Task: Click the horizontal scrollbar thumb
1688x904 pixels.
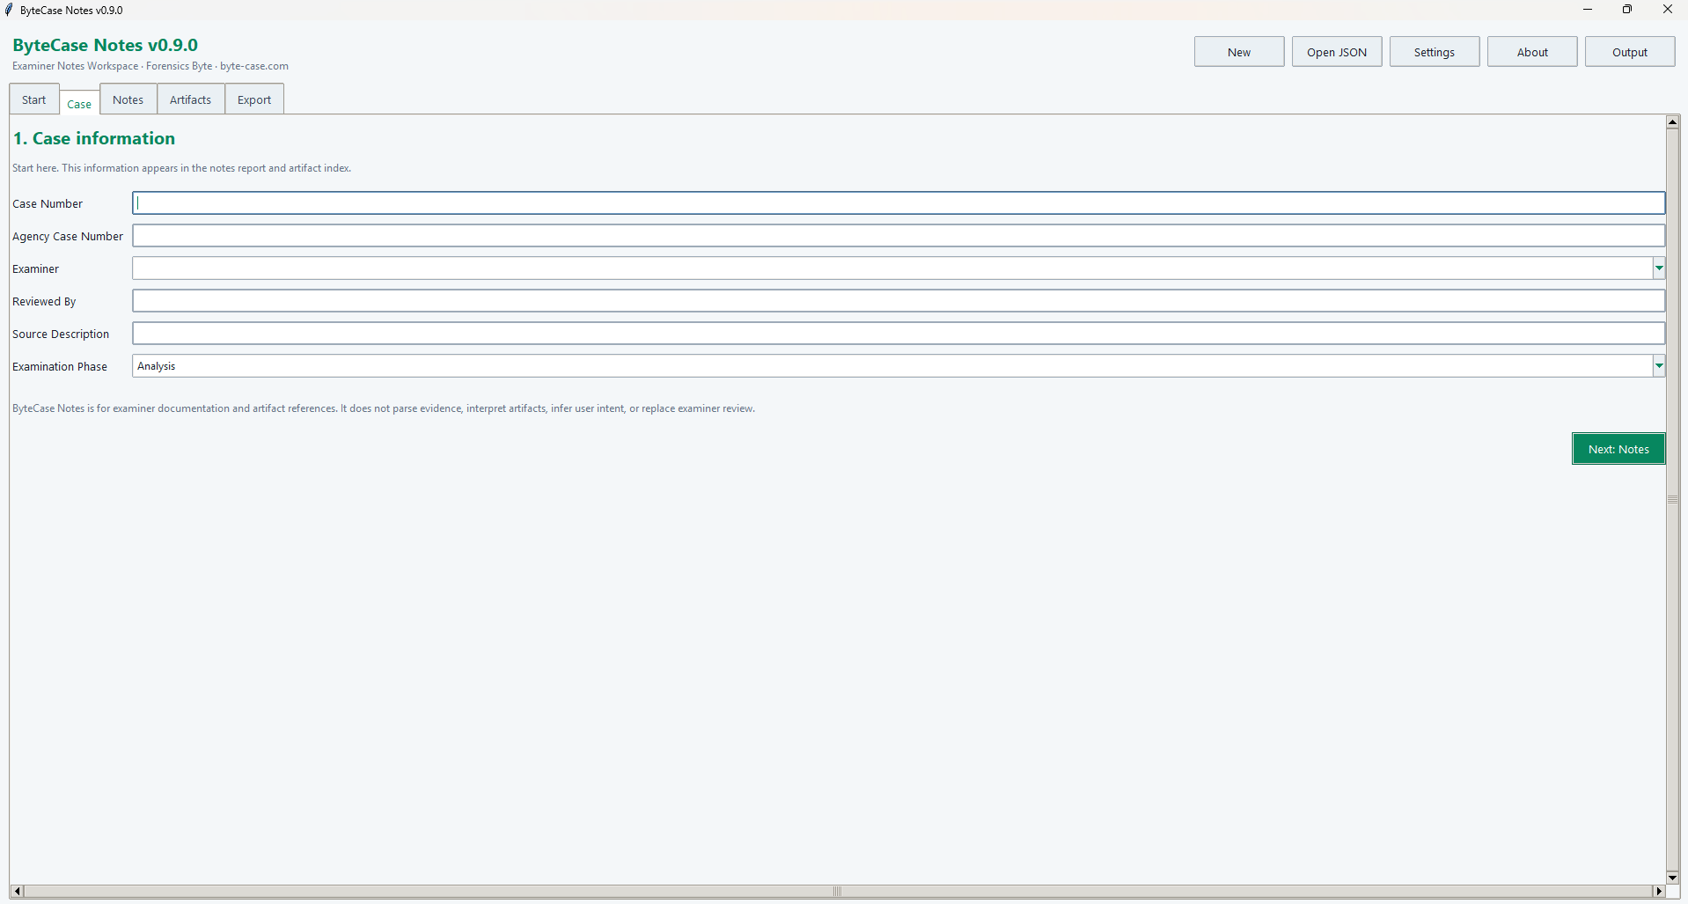Action: 838,892
